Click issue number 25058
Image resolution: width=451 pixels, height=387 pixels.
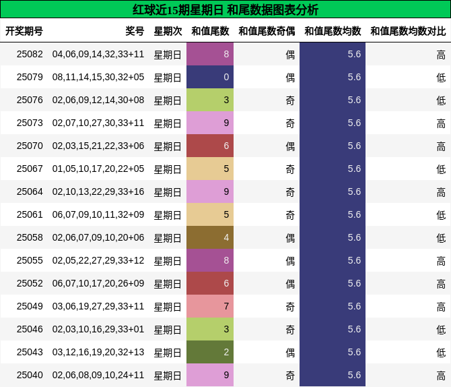point(30,237)
